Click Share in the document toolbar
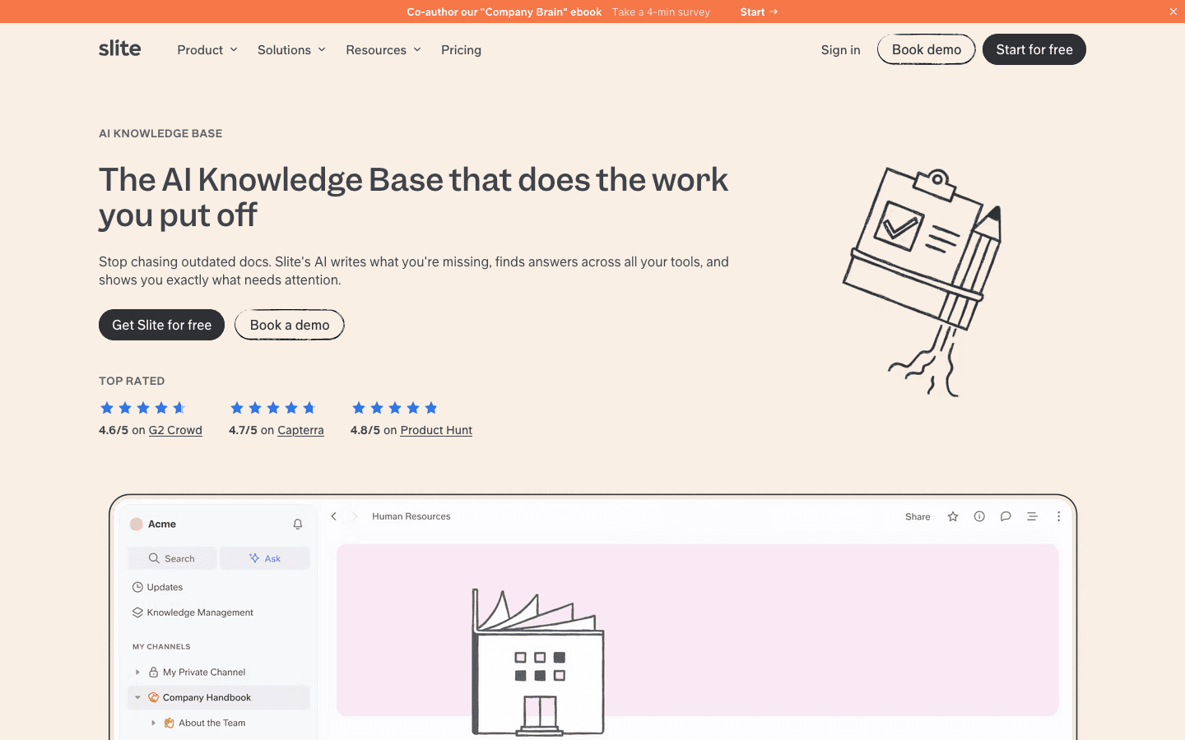The height and width of the screenshot is (740, 1185). click(x=918, y=516)
